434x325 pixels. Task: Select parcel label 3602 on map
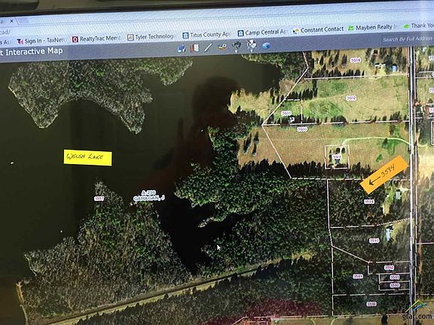click(351, 98)
